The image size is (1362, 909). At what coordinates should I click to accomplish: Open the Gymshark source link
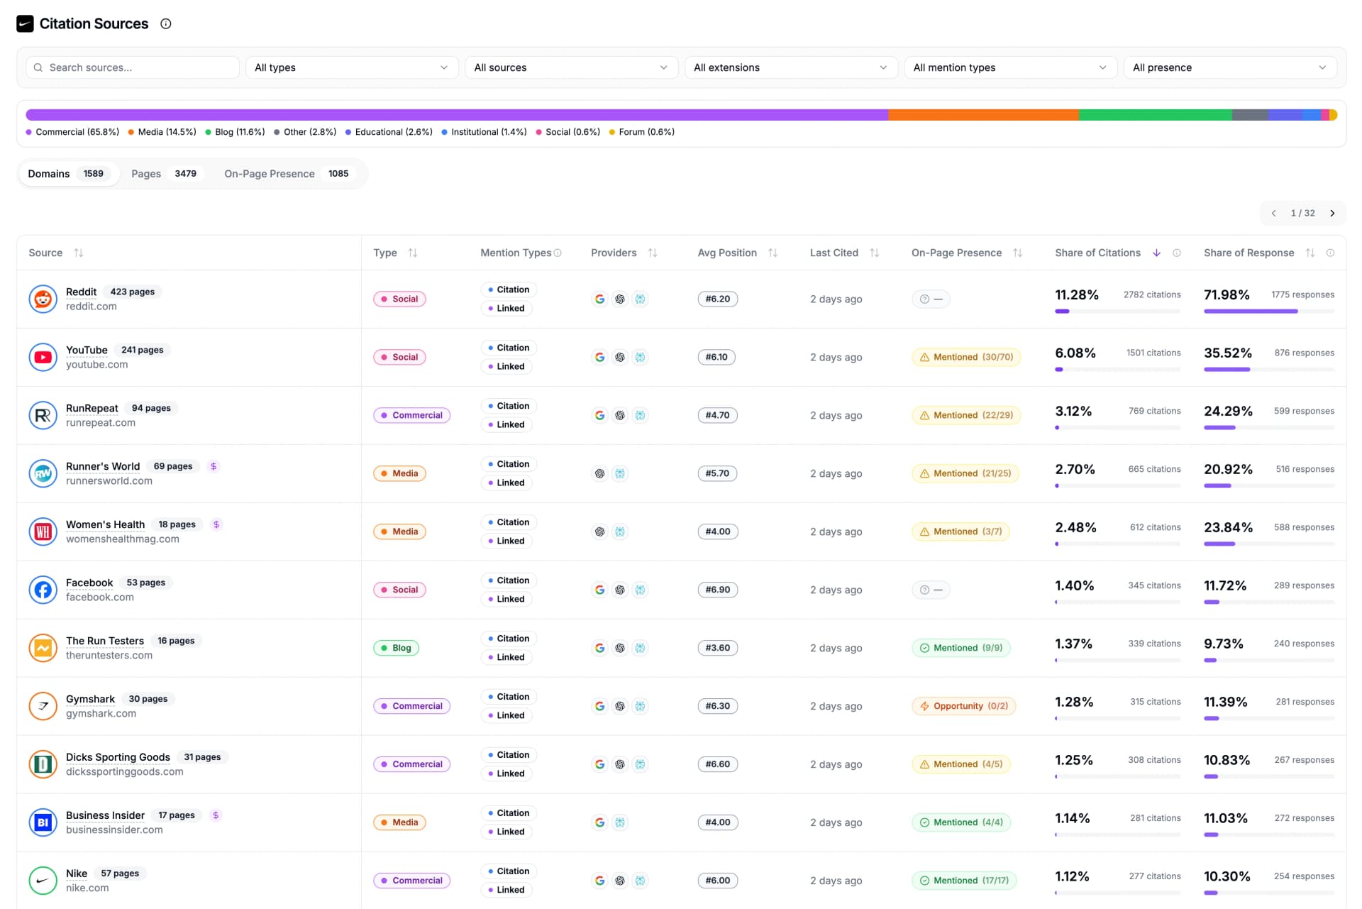point(90,699)
